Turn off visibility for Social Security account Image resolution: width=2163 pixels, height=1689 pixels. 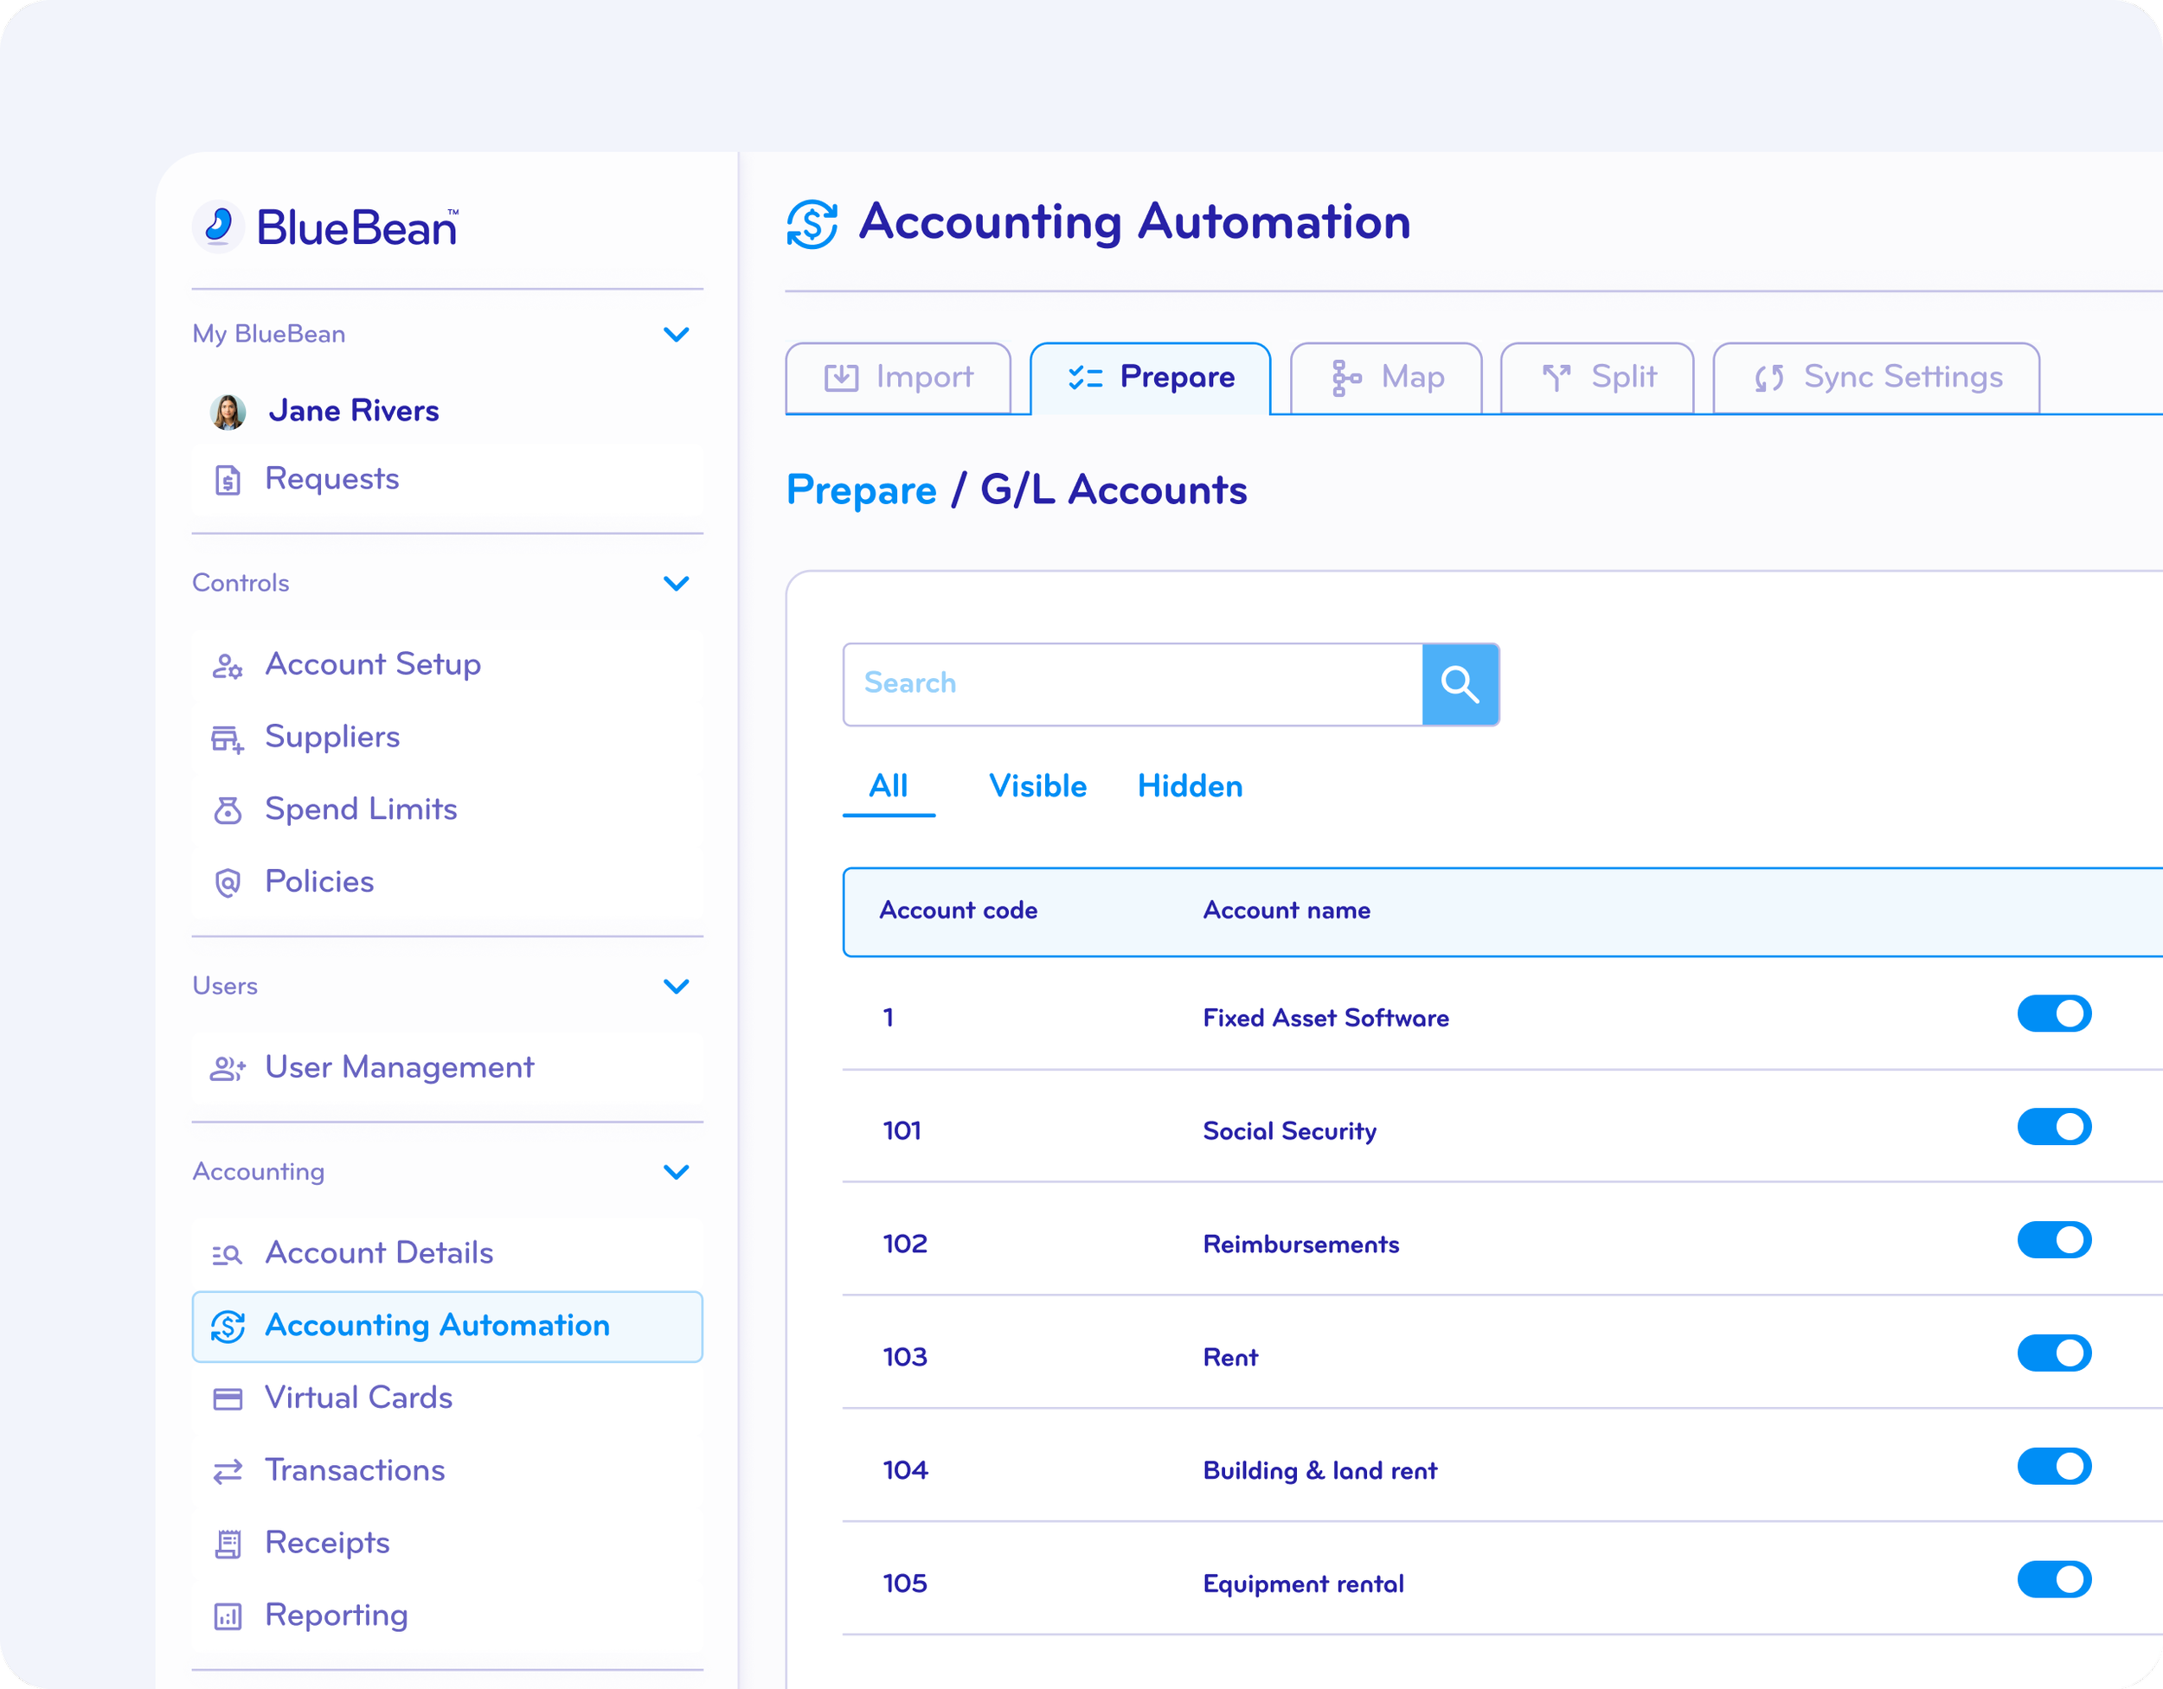(x=2054, y=1127)
